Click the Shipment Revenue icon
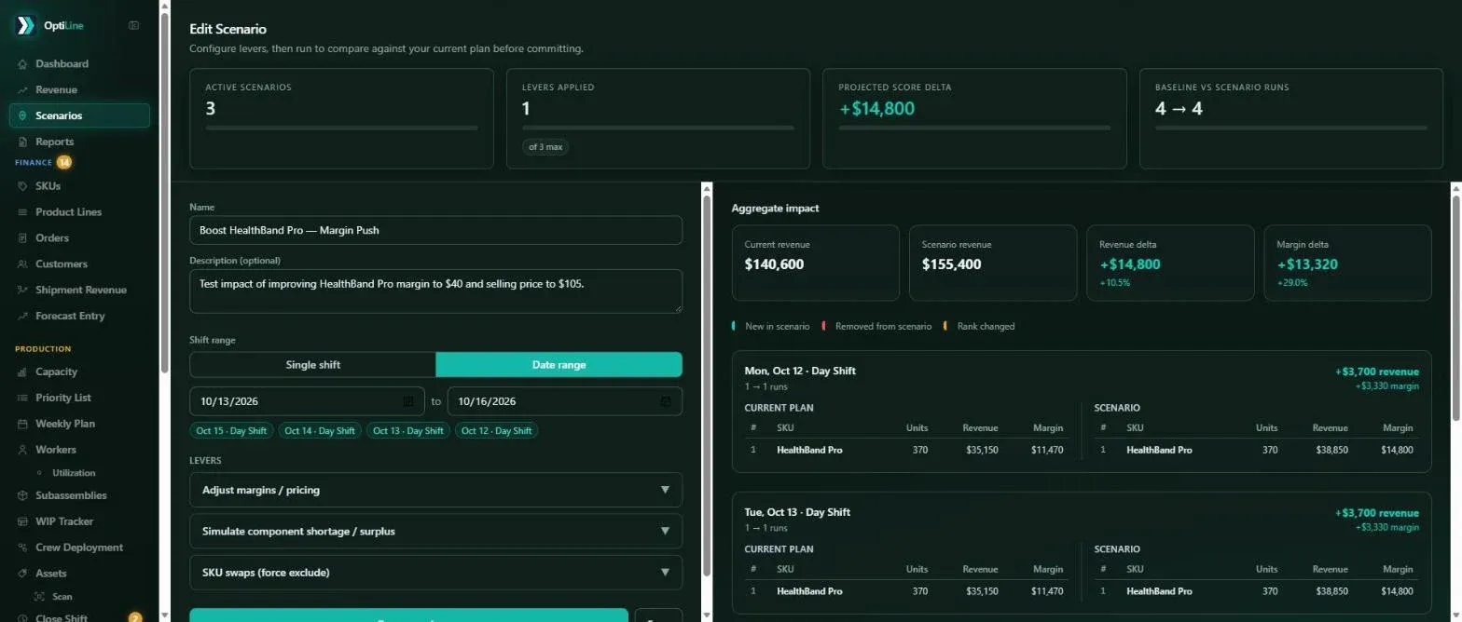The image size is (1462, 622). 22,291
